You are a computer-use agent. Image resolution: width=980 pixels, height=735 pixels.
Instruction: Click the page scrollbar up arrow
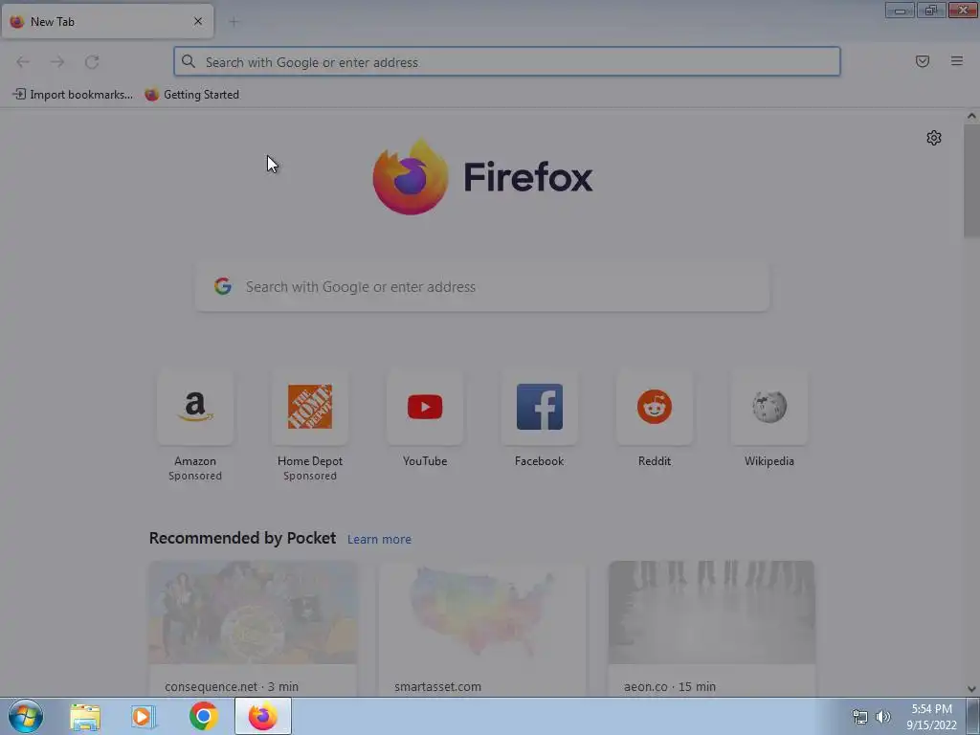tap(971, 116)
